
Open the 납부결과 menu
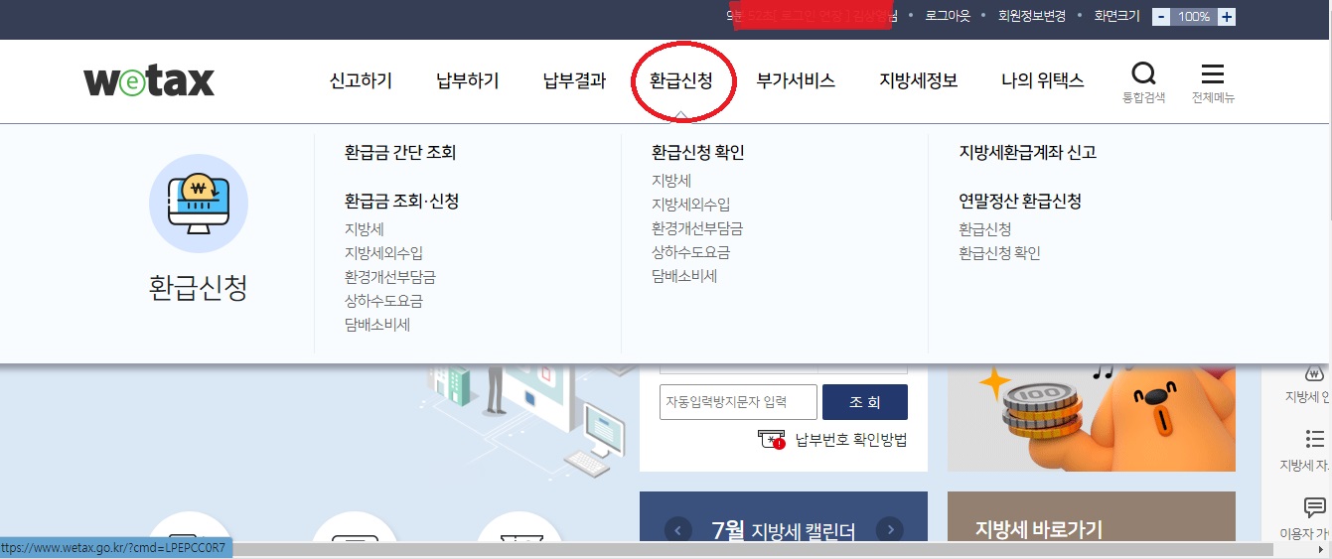tap(575, 81)
